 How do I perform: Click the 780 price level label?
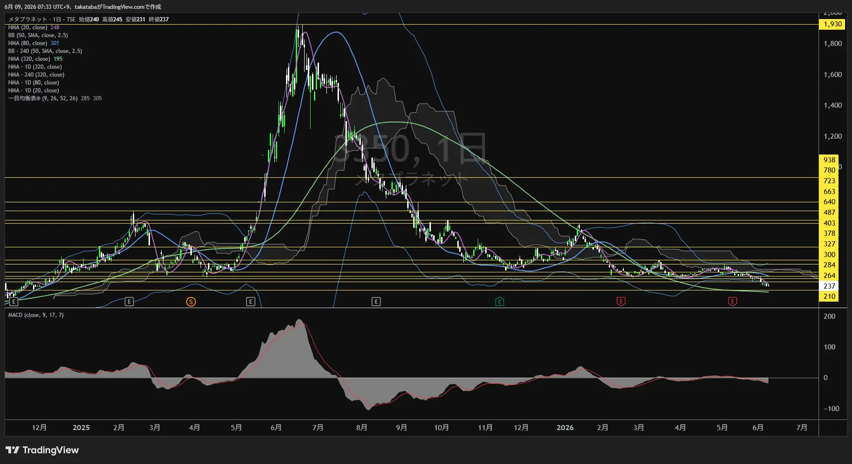(829, 170)
